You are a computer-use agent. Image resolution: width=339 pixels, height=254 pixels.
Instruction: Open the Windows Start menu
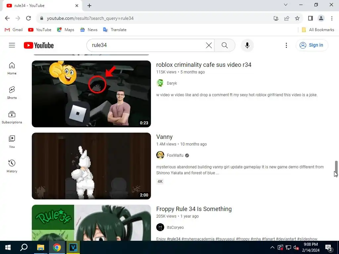(8, 247)
